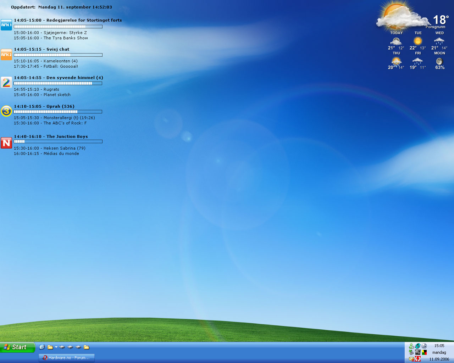This screenshot has width=454, height=363.
Task: Click the NRK1 channel logo
Action: [x=6, y=25]
